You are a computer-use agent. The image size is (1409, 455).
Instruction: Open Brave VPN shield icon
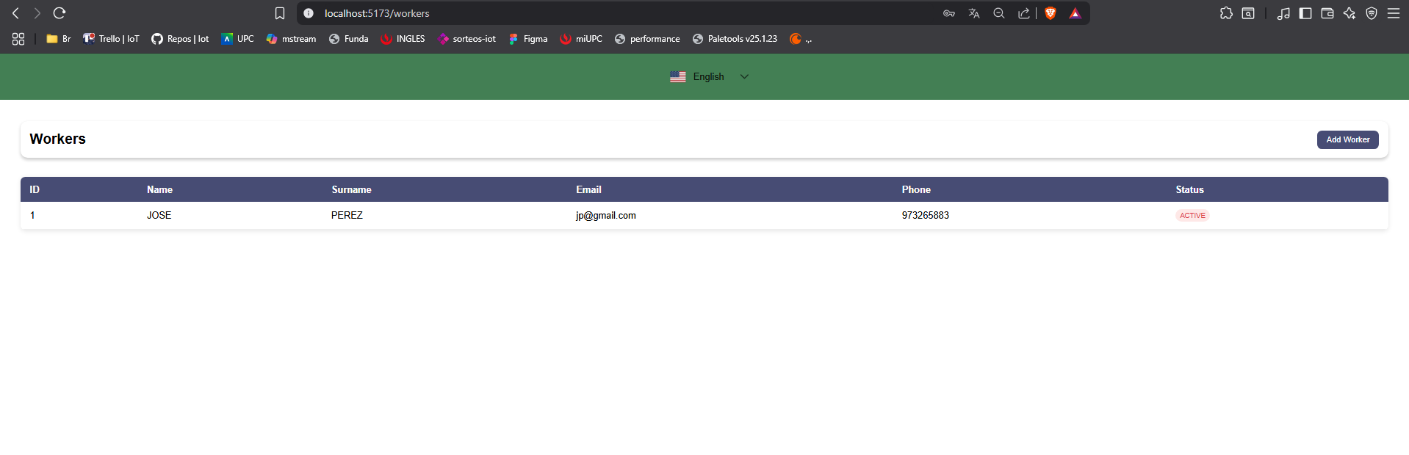point(1372,13)
